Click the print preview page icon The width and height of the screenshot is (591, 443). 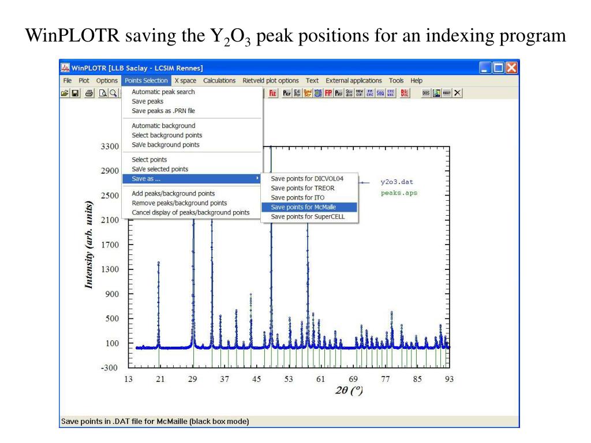pos(103,93)
